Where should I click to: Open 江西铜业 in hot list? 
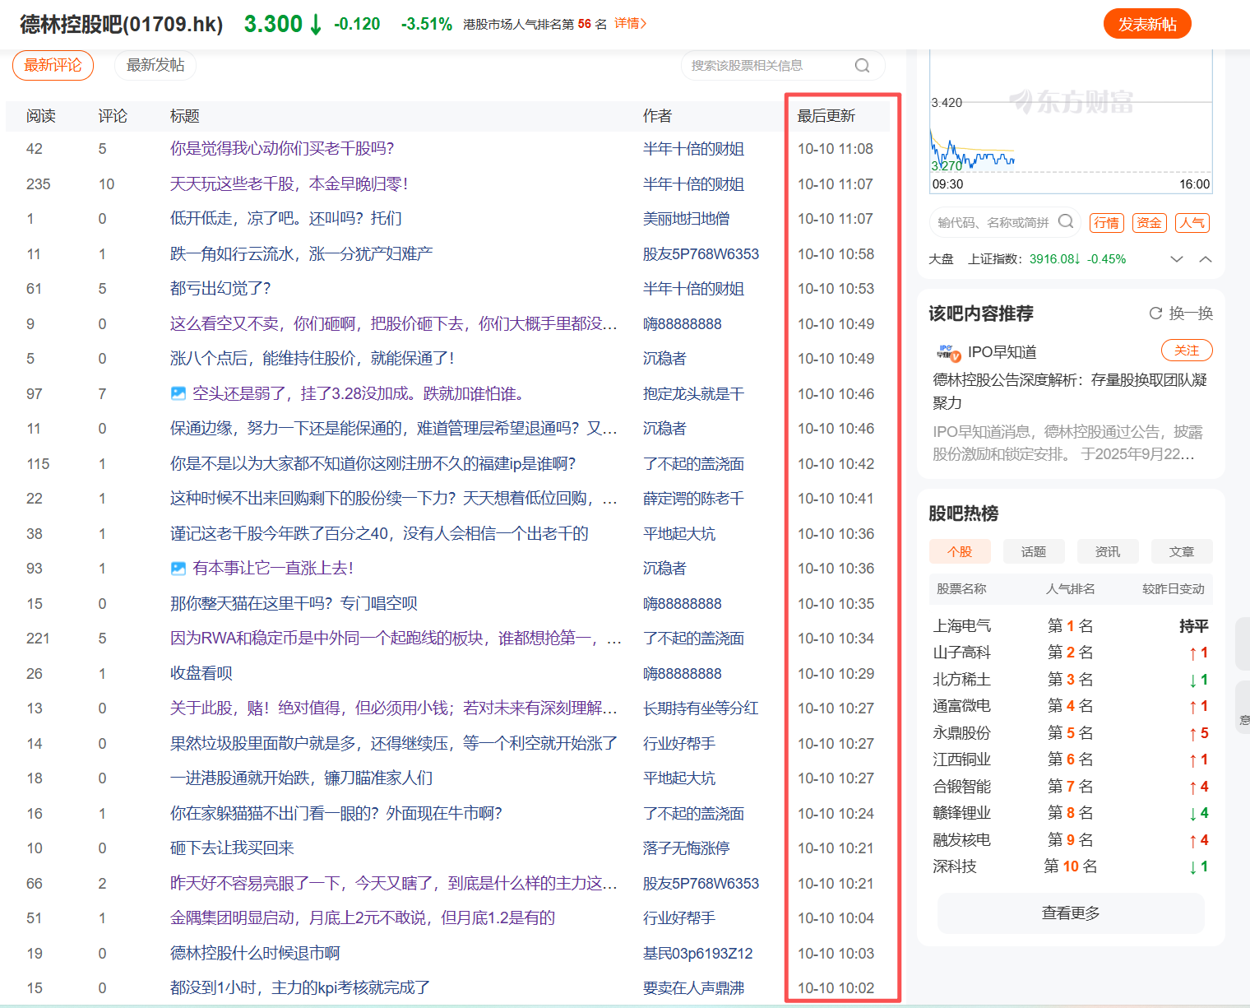(x=961, y=759)
